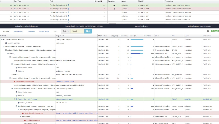
Task: Click the transaction list horizontal scrollbar
Action: tap(113, 24)
